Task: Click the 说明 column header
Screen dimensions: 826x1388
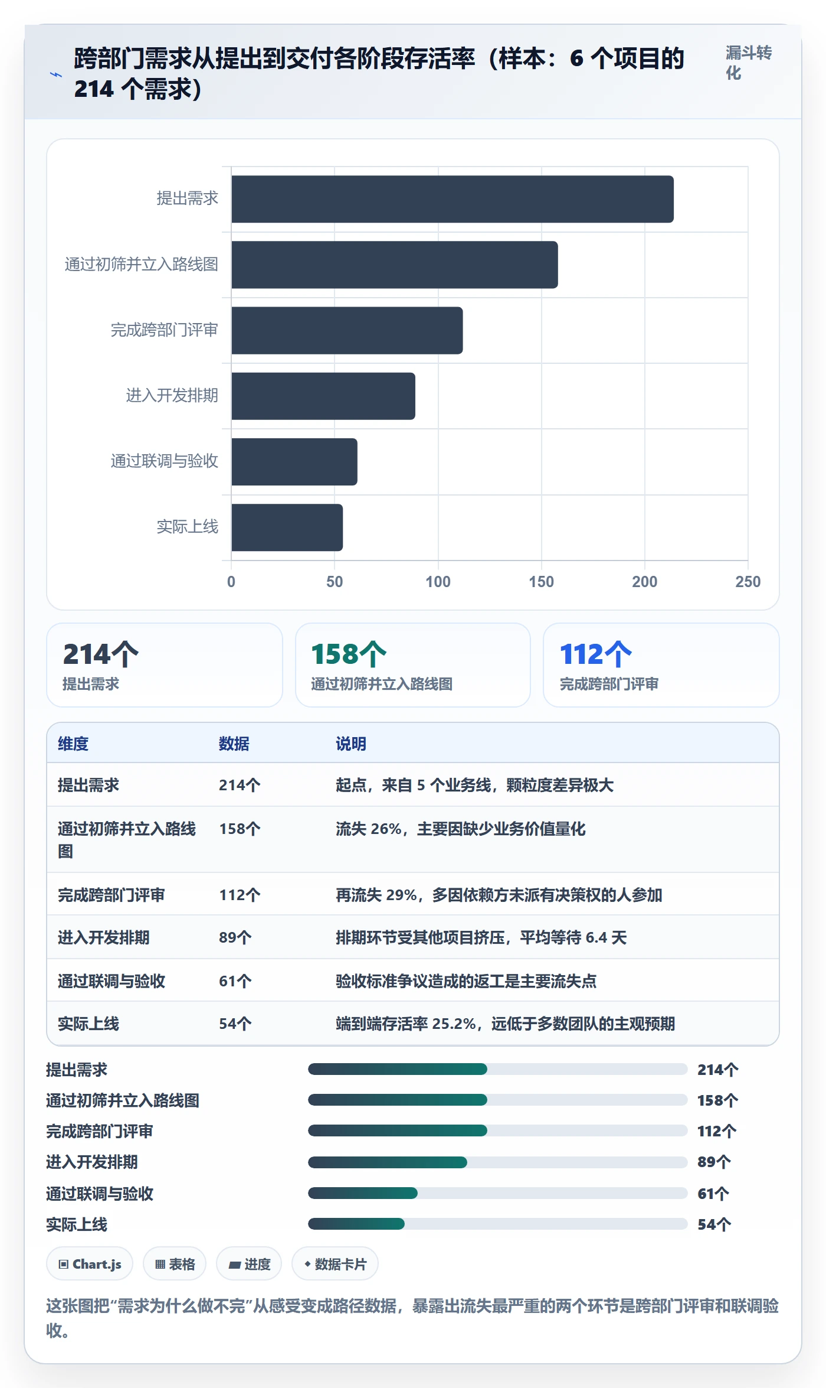Action: point(351,744)
